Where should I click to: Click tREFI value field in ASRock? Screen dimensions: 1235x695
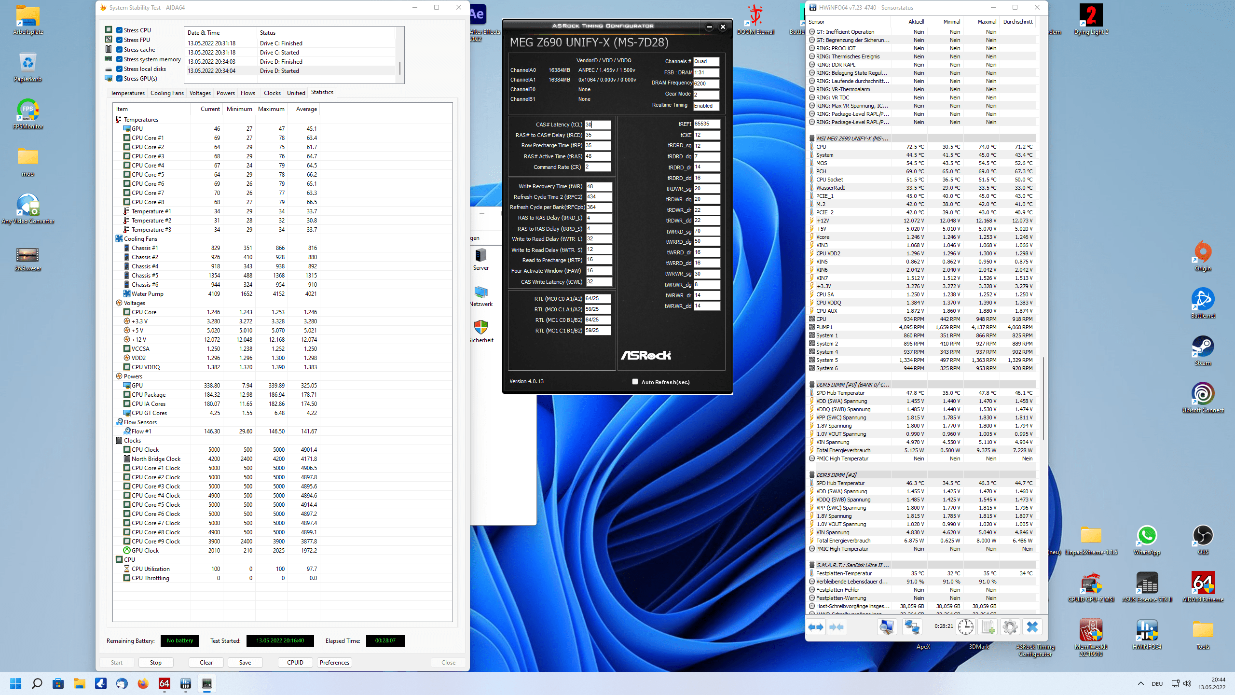coord(707,124)
